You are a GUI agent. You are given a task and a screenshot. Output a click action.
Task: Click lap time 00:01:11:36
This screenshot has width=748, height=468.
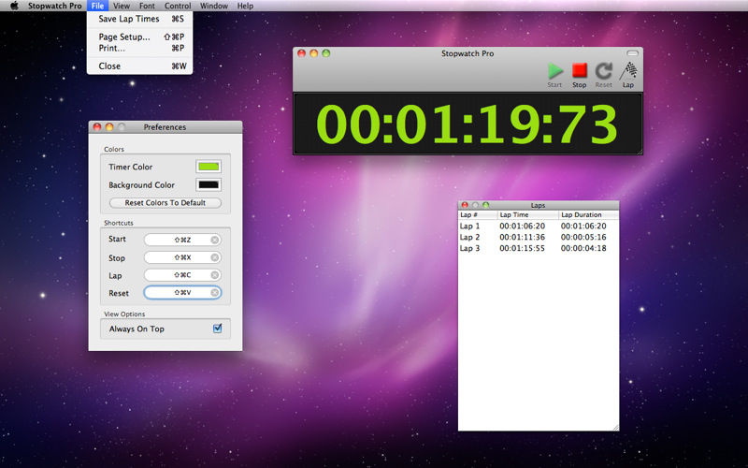click(x=522, y=237)
